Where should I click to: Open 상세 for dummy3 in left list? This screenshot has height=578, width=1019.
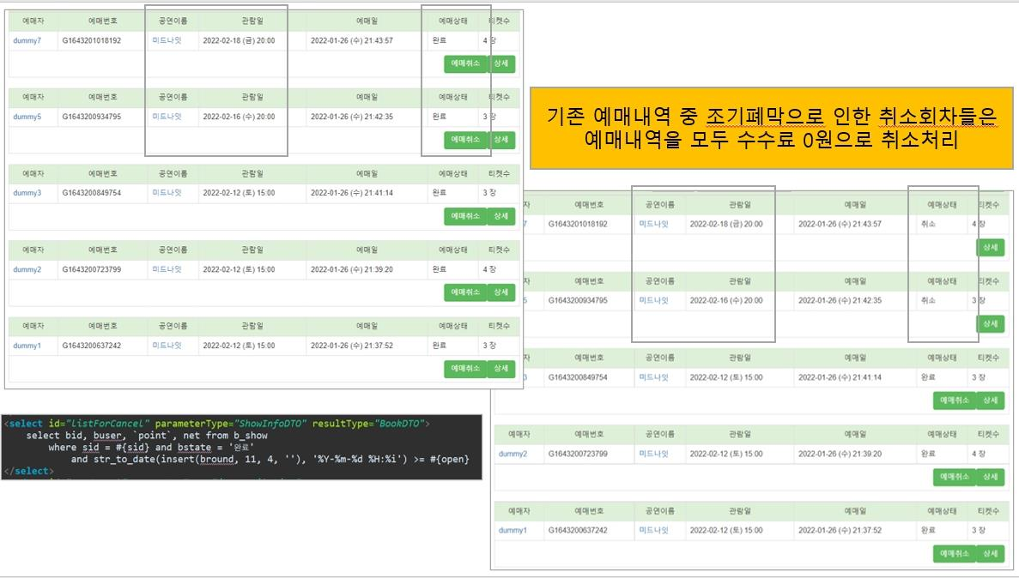[500, 216]
